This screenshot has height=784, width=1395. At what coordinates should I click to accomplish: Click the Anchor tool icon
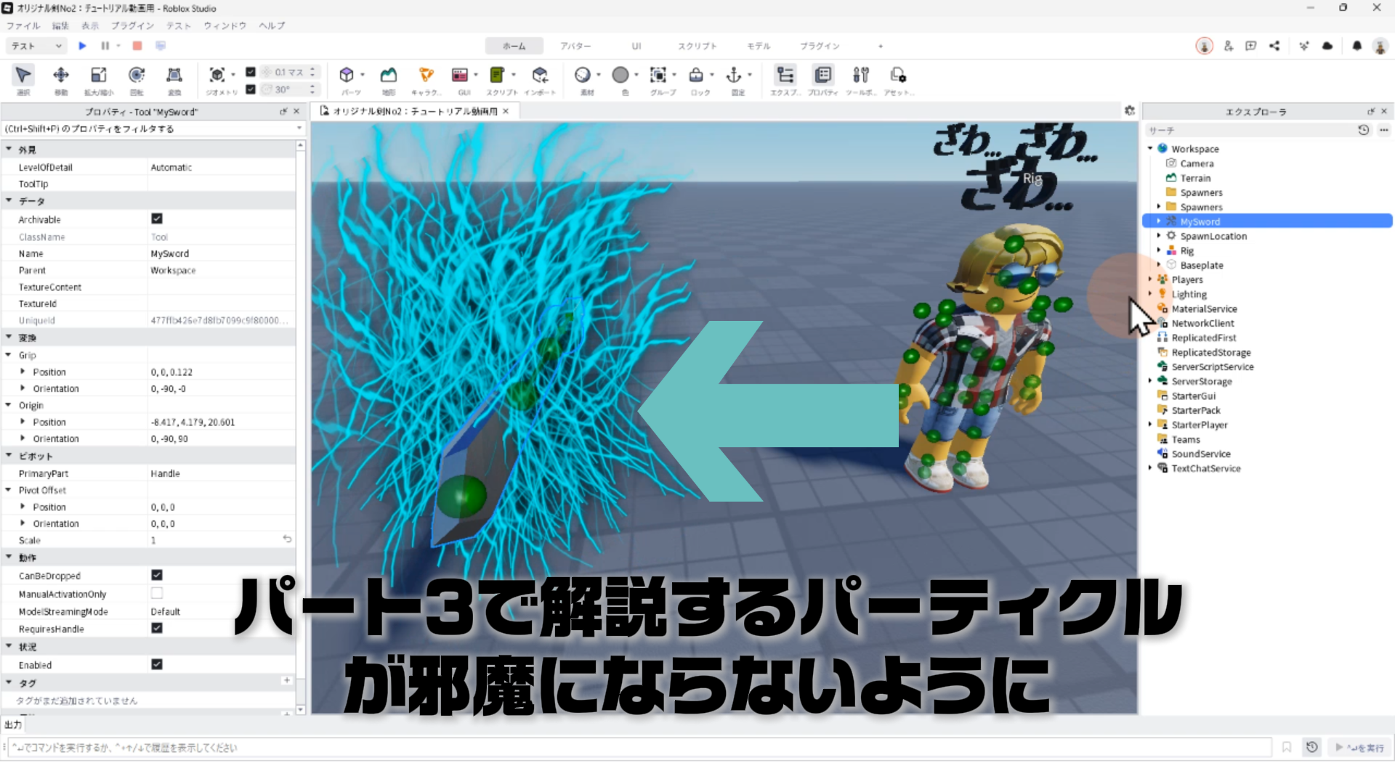(734, 75)
